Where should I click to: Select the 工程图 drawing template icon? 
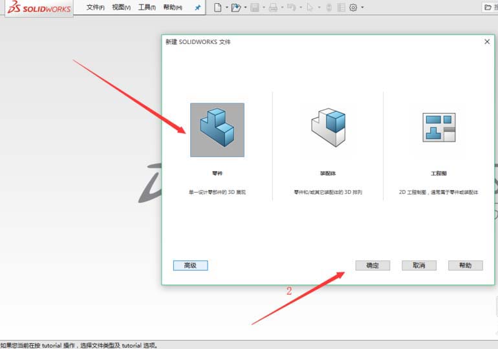coord(439,127)
